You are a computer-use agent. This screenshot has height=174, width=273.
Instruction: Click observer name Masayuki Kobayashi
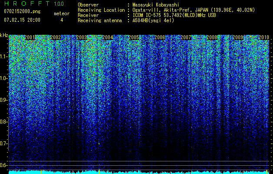click(156, 5)
